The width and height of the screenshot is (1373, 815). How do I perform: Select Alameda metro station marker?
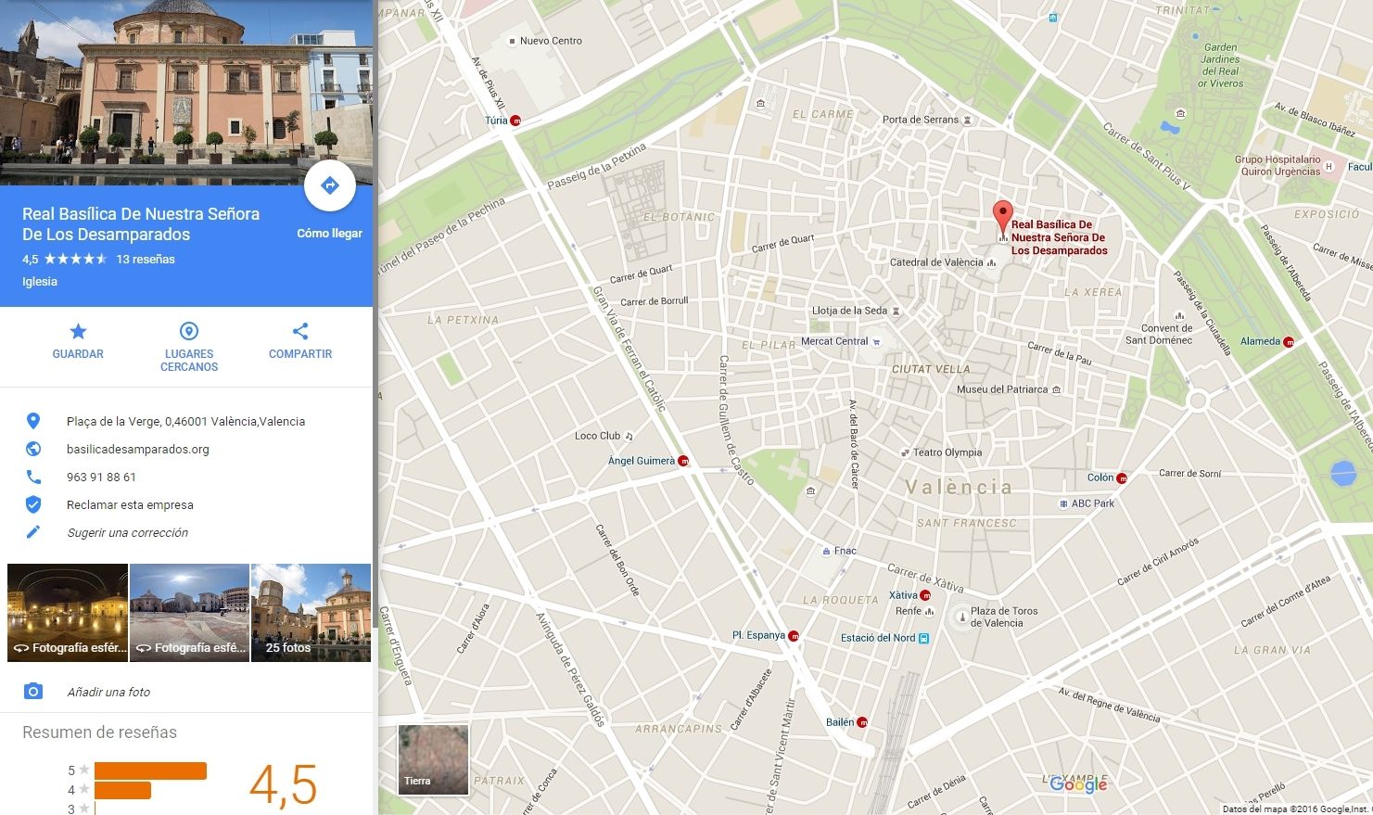pos(1288,341)
